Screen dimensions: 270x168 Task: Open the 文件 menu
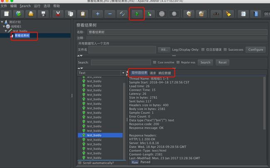pyautogui.click(x=4, y=6)
